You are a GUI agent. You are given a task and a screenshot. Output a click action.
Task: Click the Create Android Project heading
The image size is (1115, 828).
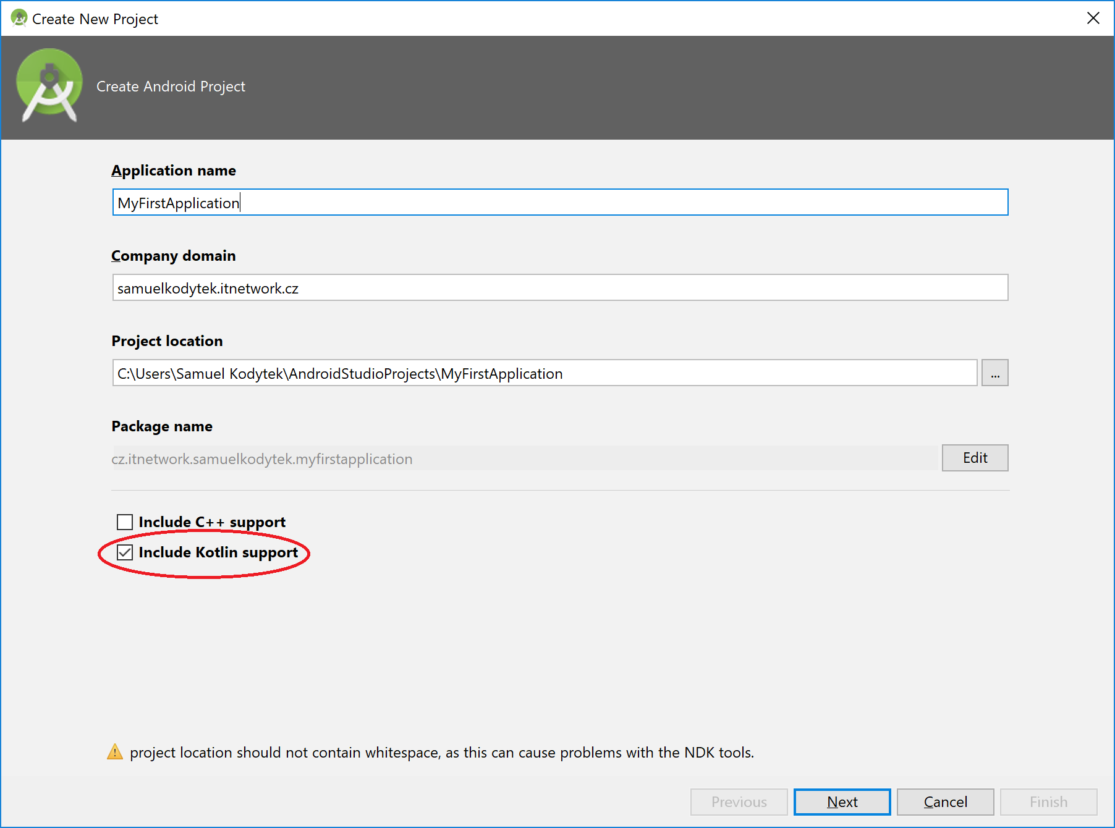(171, 87)
